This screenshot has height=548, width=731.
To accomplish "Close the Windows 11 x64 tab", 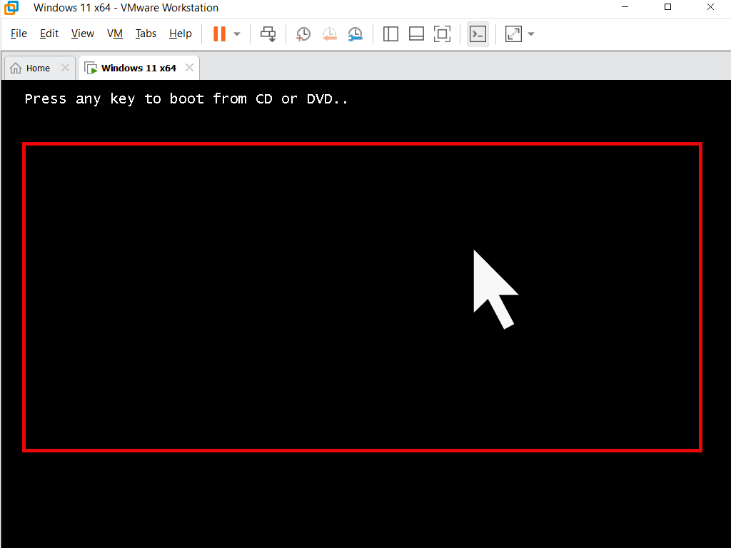I will pos(189,67).
